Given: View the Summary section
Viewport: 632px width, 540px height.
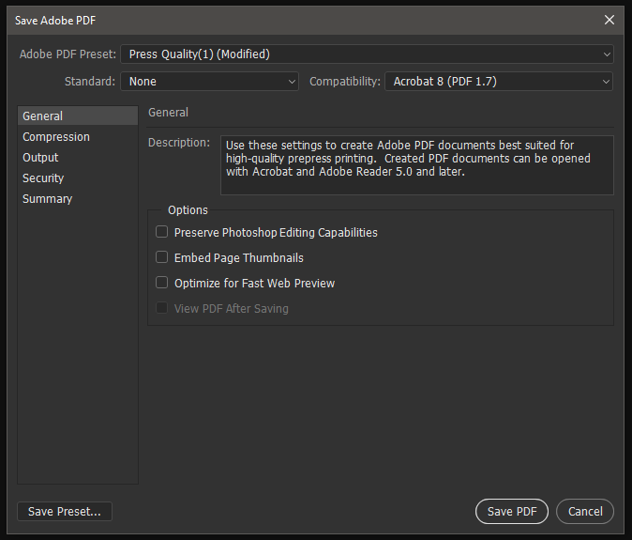Looking at the screenshot, I should 78,198.
